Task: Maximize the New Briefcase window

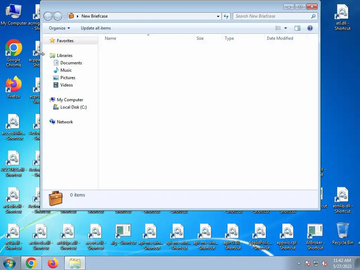Action: coord(300,7)
